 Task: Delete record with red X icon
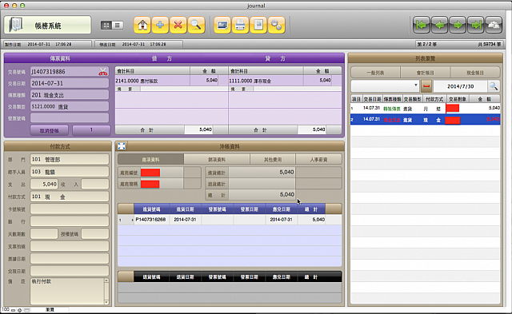[178, 25]
